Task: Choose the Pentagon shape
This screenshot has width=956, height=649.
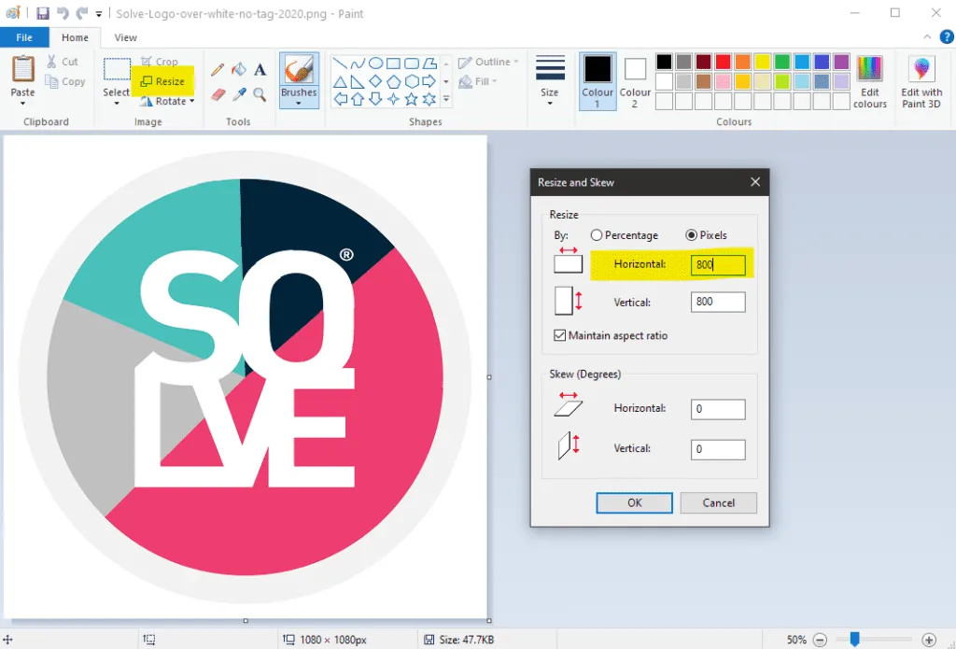Action: click(394, 81)
